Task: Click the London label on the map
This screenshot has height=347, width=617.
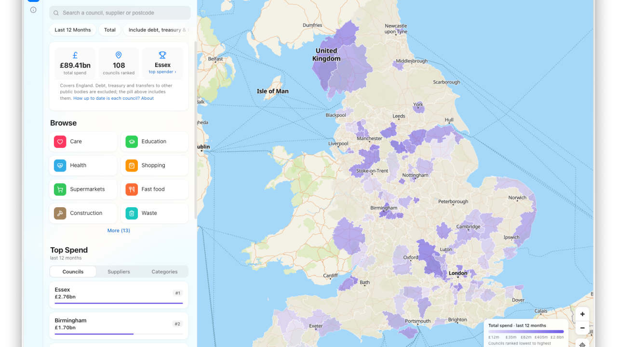Action: click(458, 273)
